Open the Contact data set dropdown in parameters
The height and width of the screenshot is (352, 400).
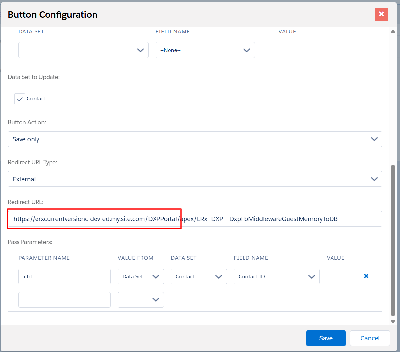(199, 277)
